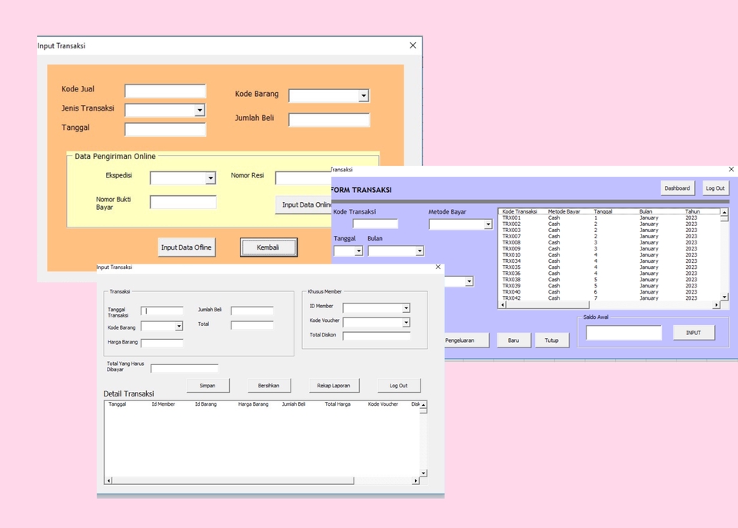Click the Input Data Online button

pos(304,204)
